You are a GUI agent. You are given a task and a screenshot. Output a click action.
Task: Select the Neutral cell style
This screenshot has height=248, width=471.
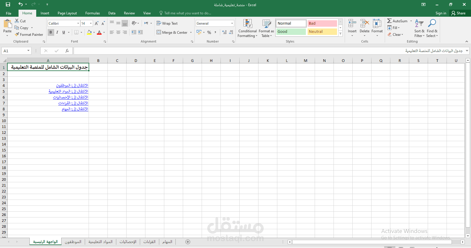point(322,31)
